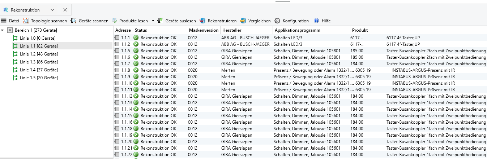Select Linie 1.4 [37 Geräte]

point(39,70)
